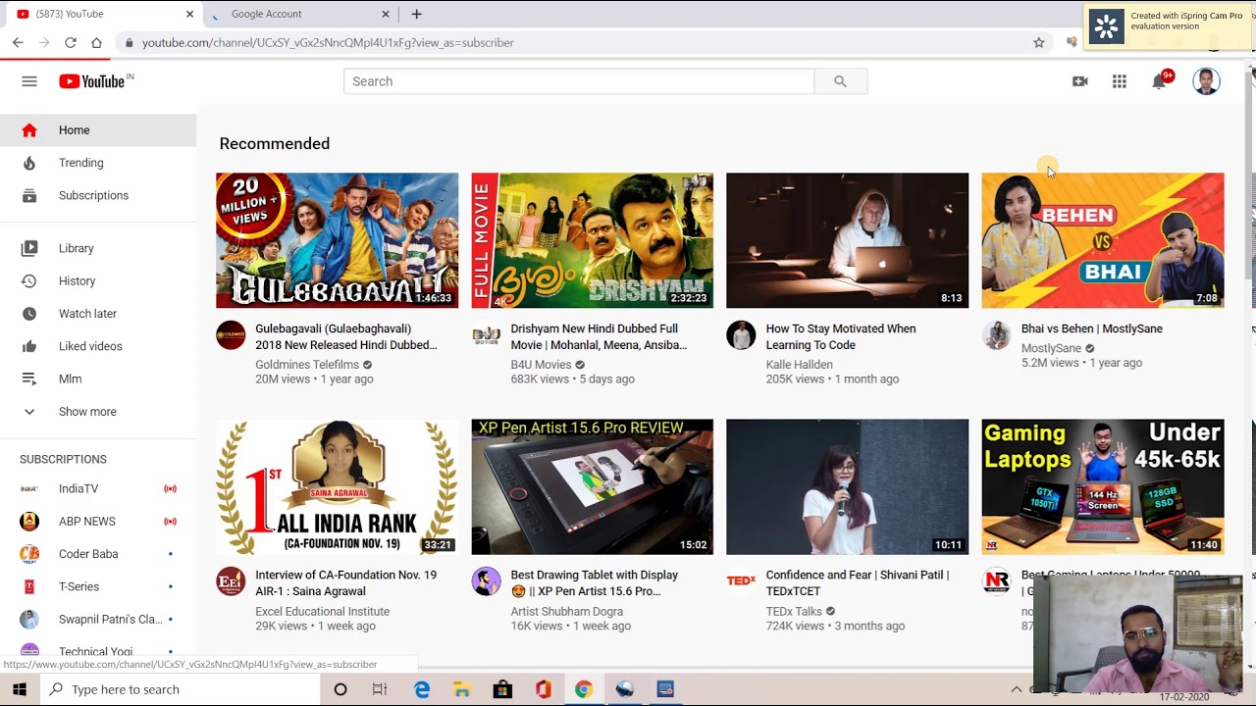Image resolution: width=1256 pixels, height=706 pixels.
Task: Play the Gaming Laptops thumbnail
Action: 1103,487
